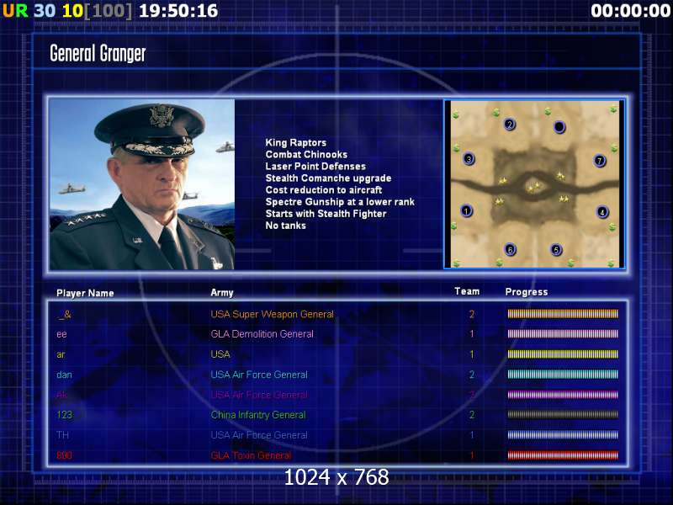The width and height of the screenshot is (673, 505).
Task: Select the player named _&
Action: pos(64,315)
